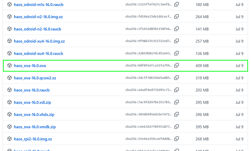251x151 pixels.
Task: Click the package icon beside haos_ova-16.0.vdi.zip
Action: [x=9, y=102]
